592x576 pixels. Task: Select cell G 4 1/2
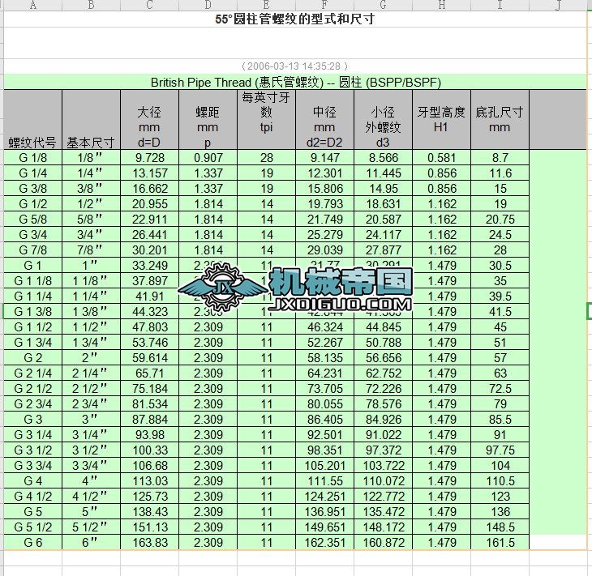33,497
